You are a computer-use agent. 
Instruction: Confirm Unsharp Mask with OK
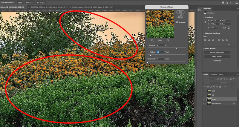click(180, 12)
